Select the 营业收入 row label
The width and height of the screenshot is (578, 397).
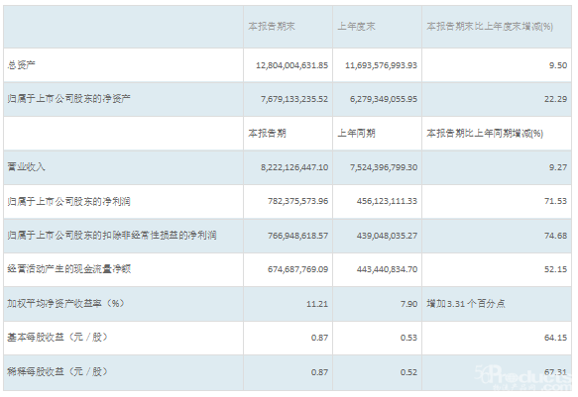(x=26, y=167)
